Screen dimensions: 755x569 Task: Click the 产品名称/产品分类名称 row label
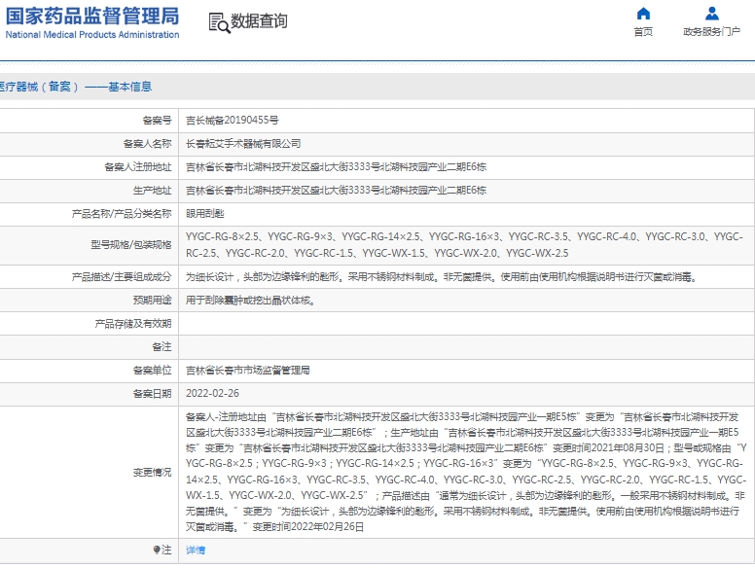point(122,214)
